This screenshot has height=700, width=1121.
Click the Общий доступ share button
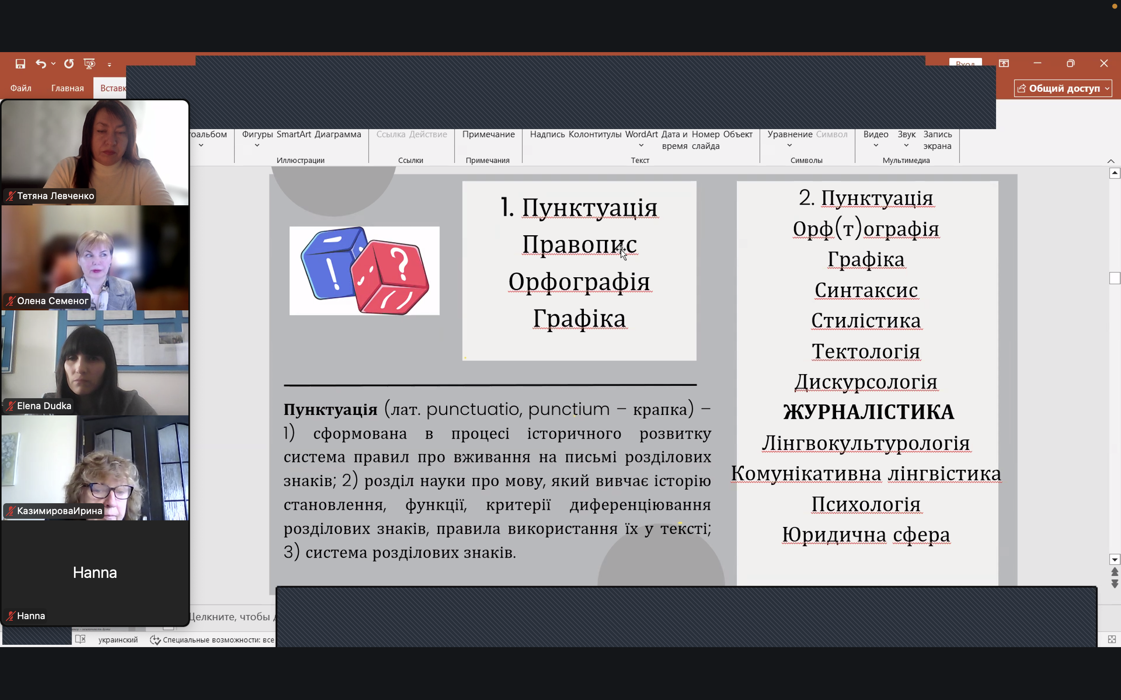point(1063,88)
